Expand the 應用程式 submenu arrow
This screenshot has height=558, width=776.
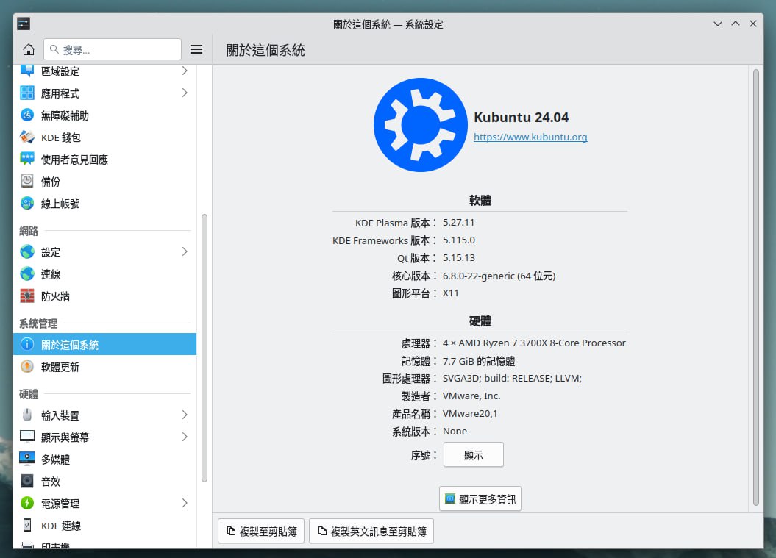point(184,93)
